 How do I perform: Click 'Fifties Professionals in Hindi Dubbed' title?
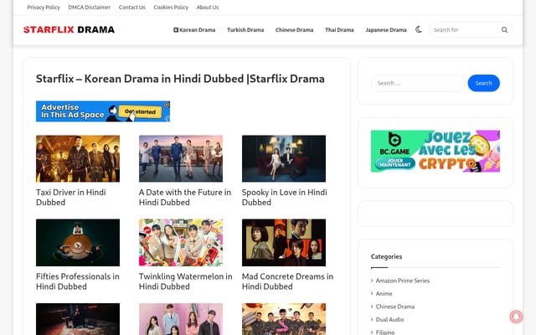78,281
